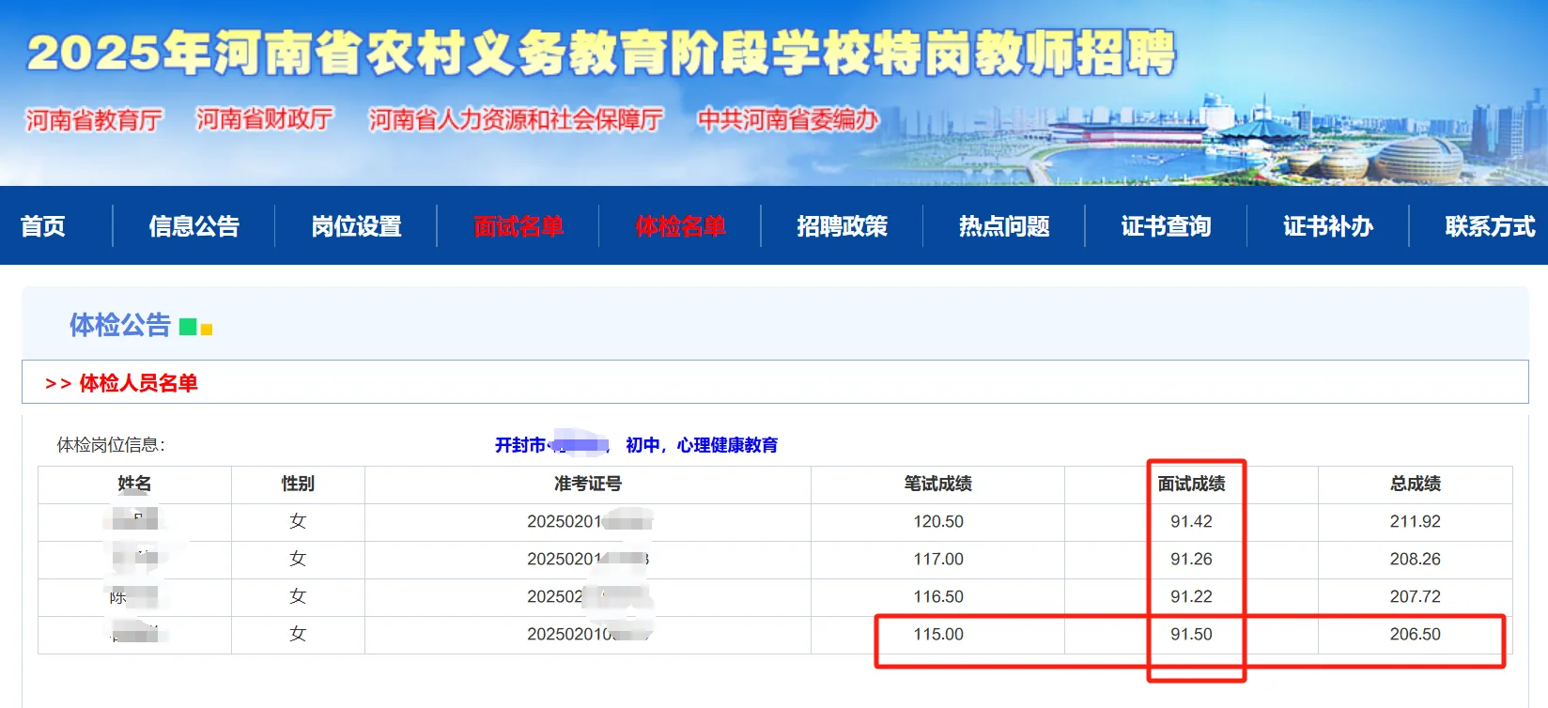Click total score 207.72
The height and width of the screenshot is (708, 1548).
1416,596
